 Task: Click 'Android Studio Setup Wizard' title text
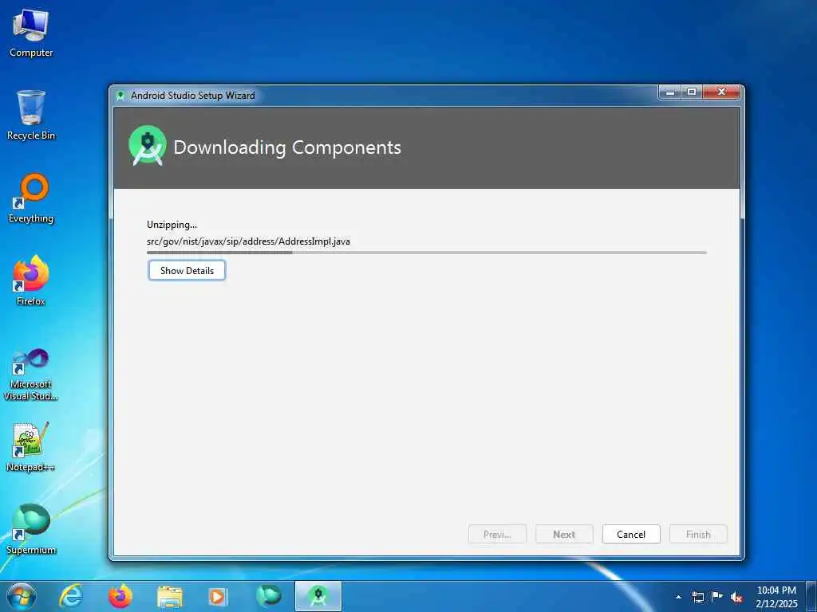tap(193, 96)
